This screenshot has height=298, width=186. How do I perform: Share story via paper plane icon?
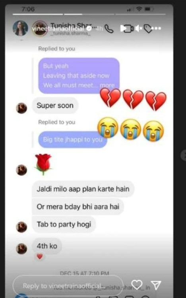tap(156, 285)
